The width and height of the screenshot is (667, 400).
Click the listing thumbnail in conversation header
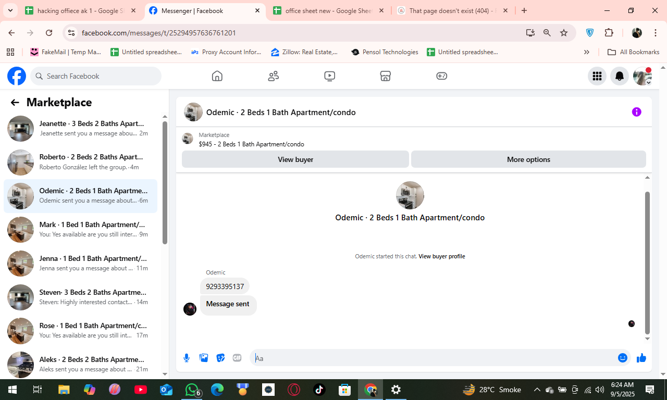(193, 112)
